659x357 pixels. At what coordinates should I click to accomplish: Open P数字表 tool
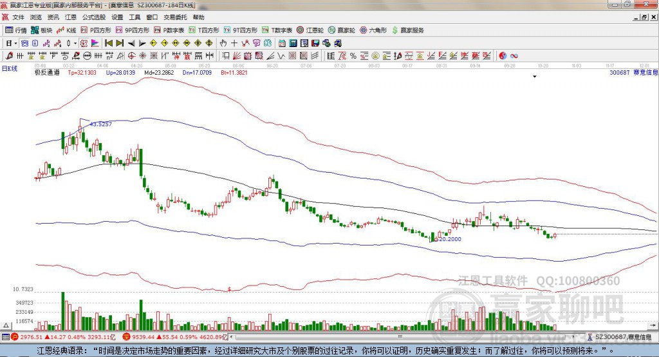pos(169,30)
